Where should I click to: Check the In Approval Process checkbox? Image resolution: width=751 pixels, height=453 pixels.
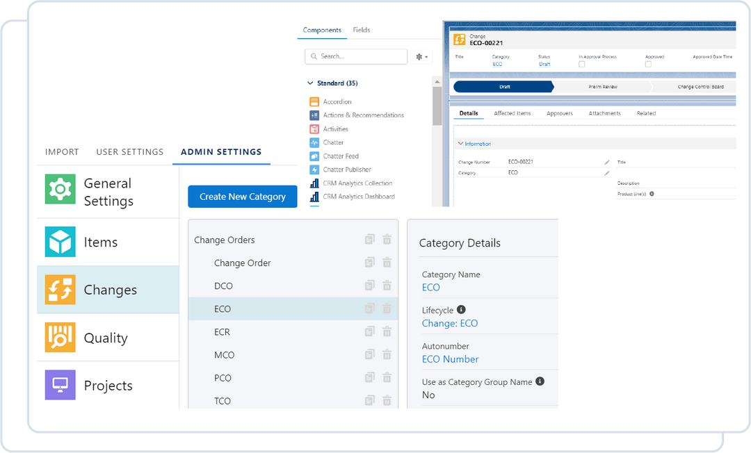click(x=580, y=64)
